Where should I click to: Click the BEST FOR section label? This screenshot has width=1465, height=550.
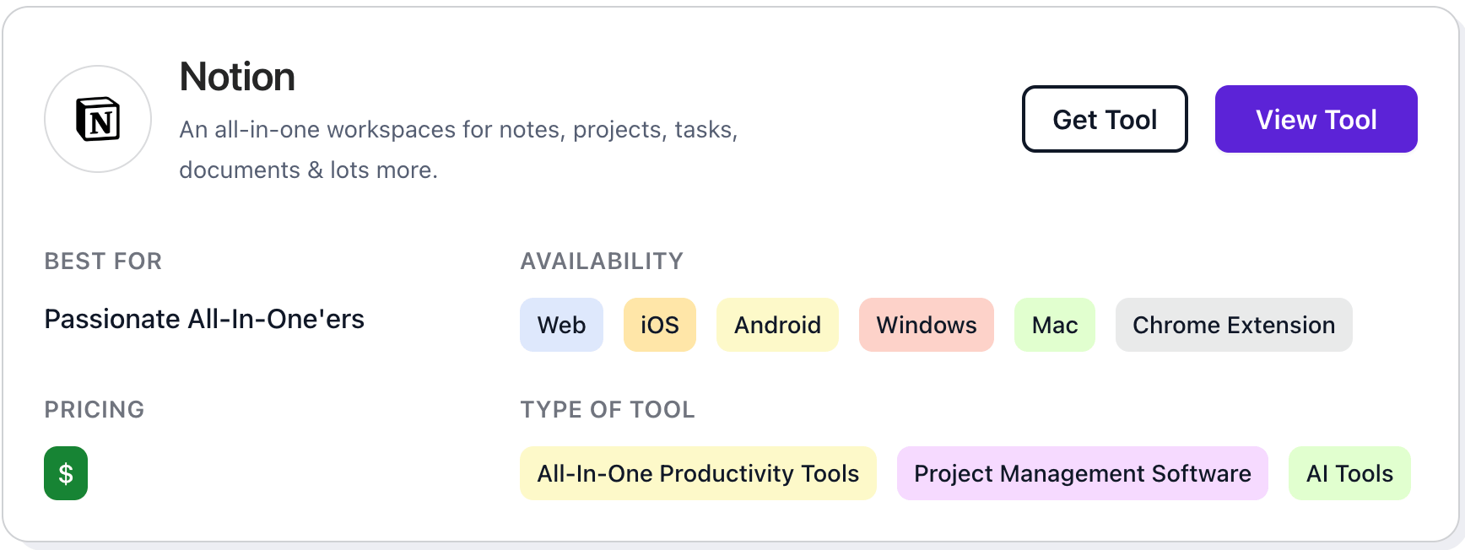[x=103, y=262]
